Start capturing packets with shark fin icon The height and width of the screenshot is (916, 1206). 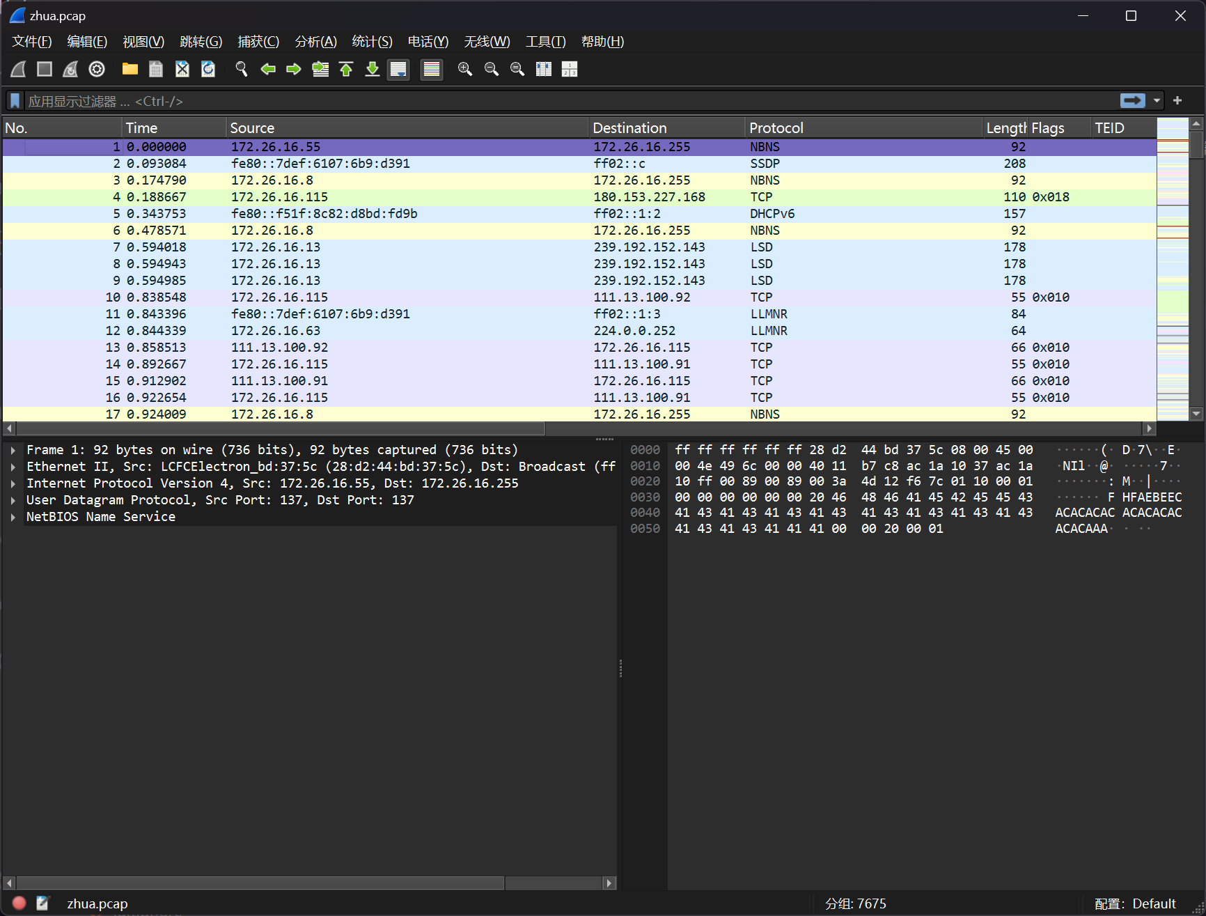click(x=19, y=69)
